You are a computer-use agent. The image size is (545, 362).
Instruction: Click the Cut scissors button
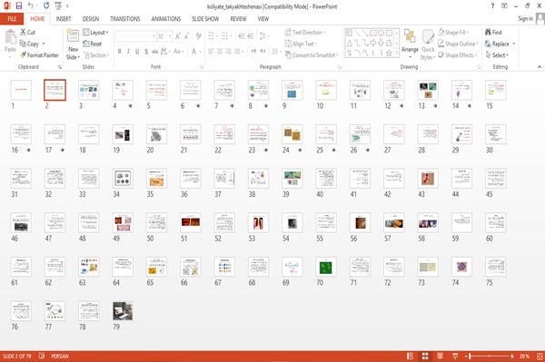27,33
